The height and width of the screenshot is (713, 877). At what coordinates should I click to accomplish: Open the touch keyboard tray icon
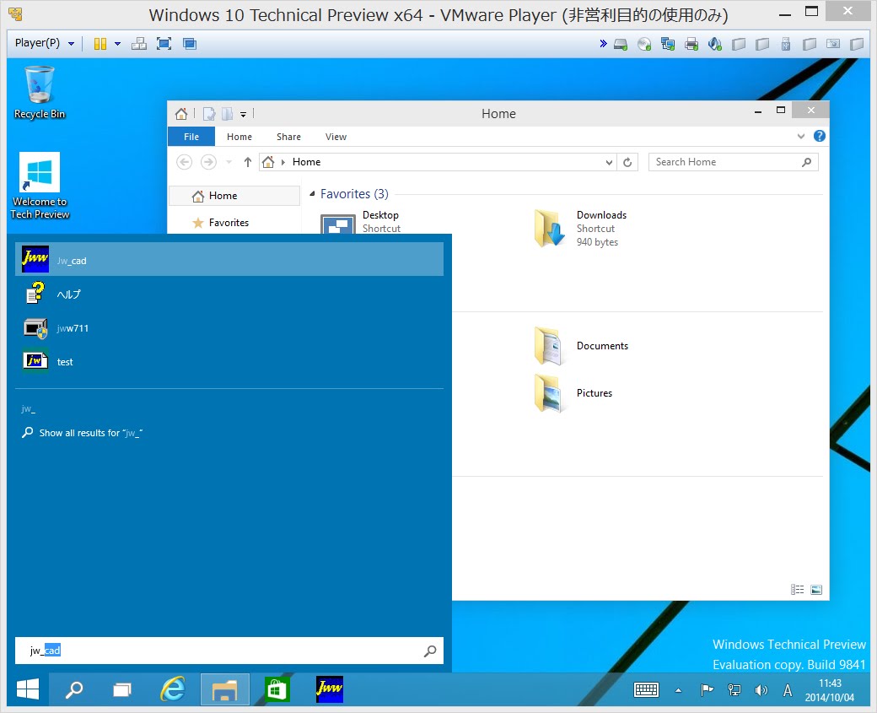click(646, 690)
